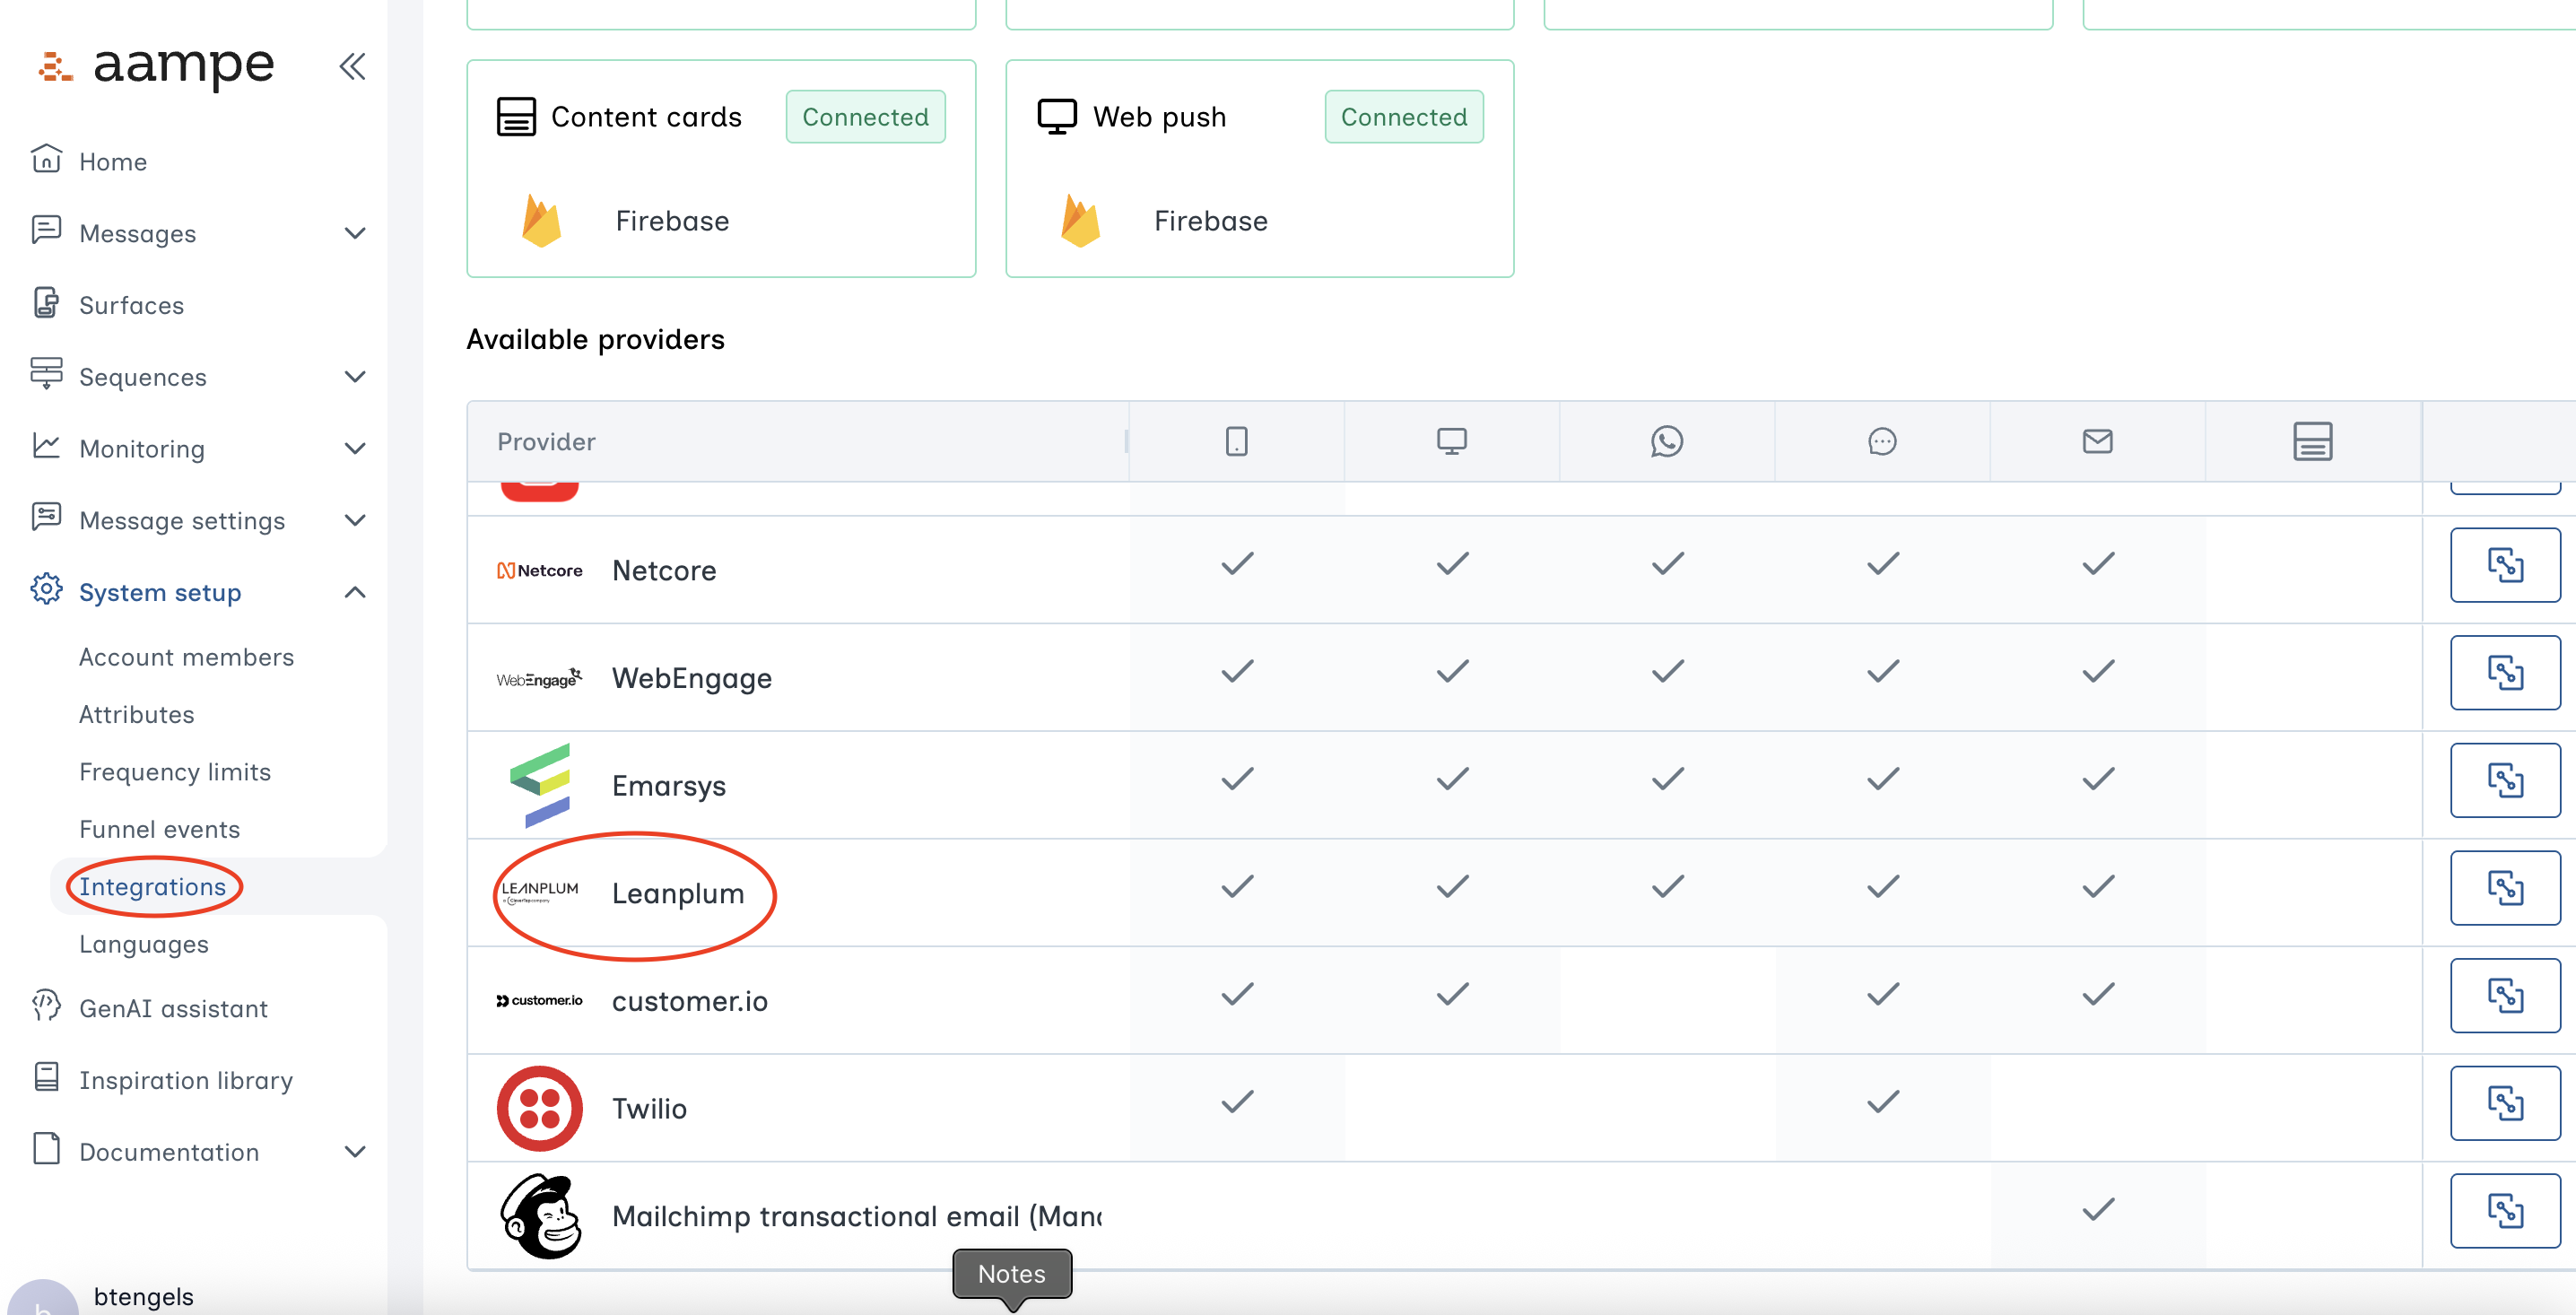
Task: Click the Twilio provider logo
Action: (539, 1107)
